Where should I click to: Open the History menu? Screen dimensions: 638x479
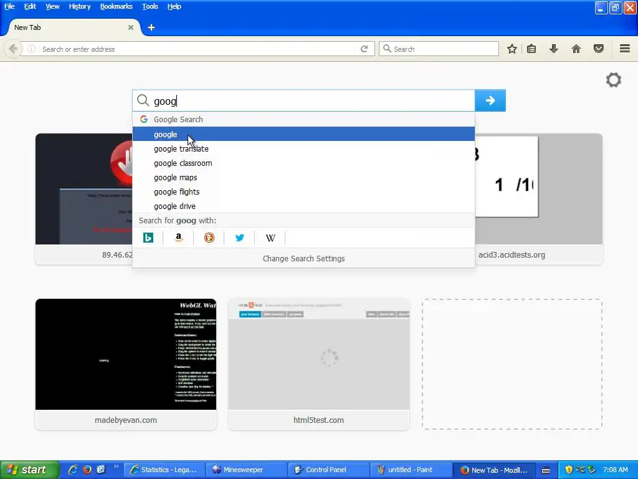coord(80,6)
